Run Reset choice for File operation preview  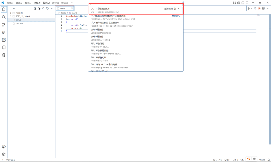click(x=136, y=24)
